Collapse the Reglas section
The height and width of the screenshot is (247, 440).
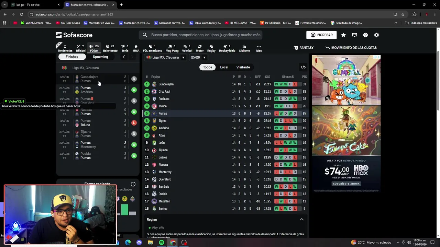301,220
